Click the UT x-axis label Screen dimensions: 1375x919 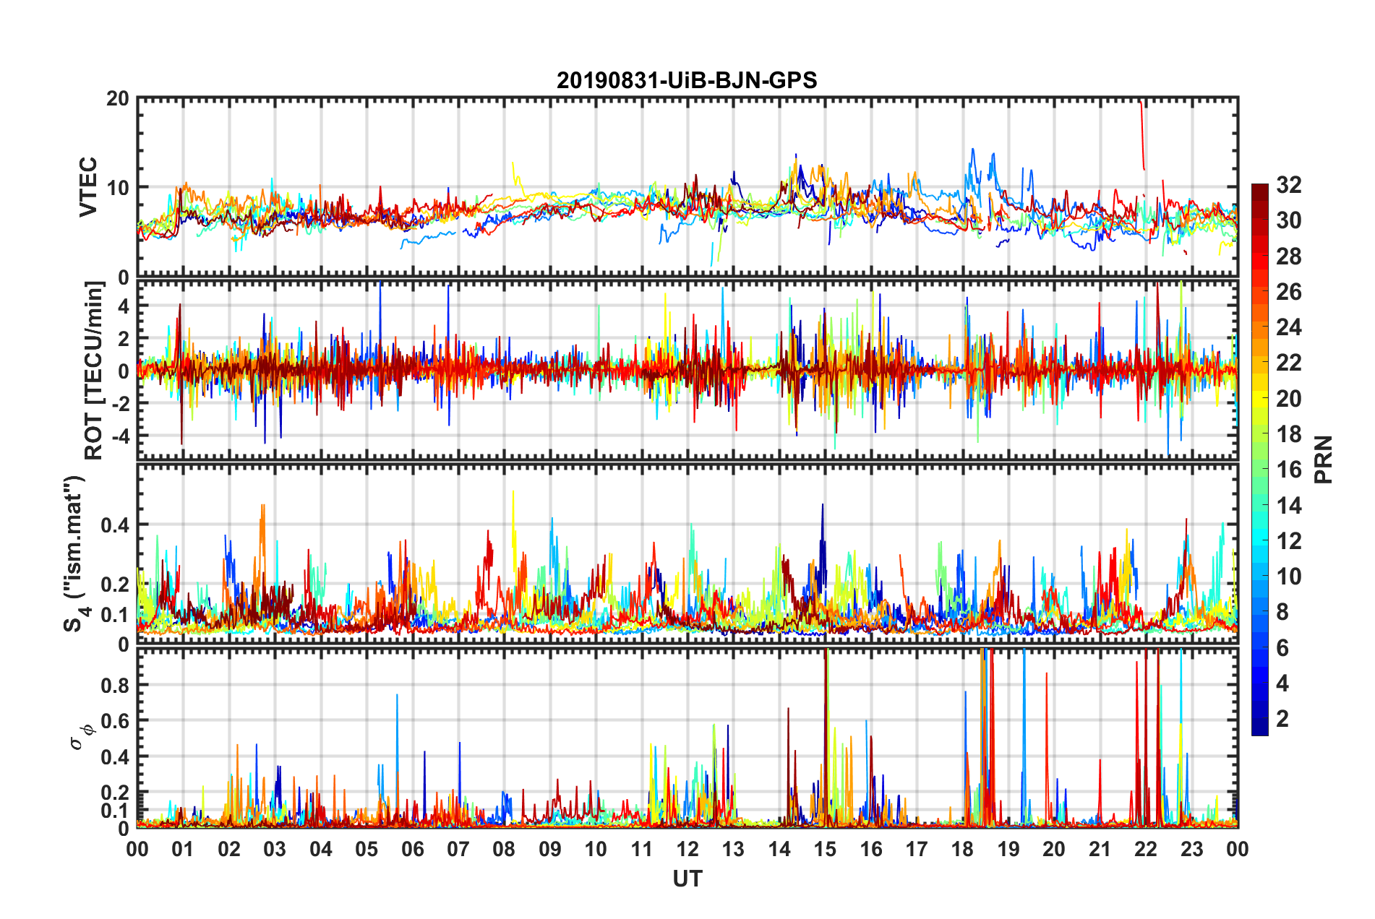687,879
